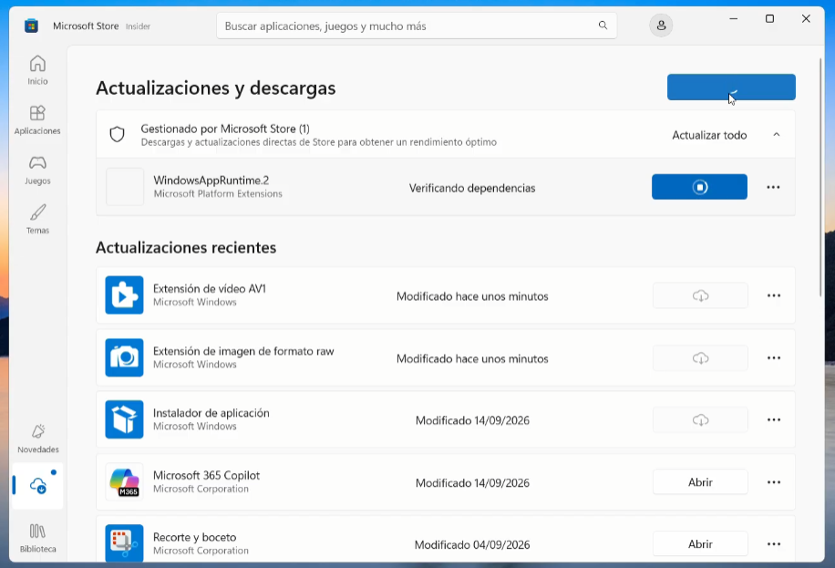
Task: Open more options for Microsoft 365 Copilot
Action: click(x=774, y=482)
